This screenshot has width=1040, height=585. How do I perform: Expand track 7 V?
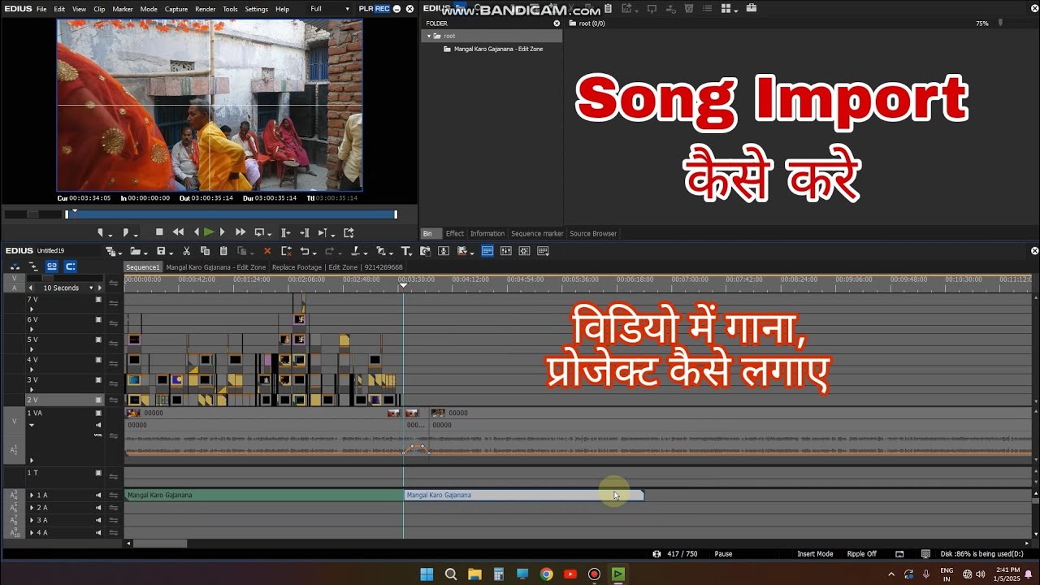[32, 310]
